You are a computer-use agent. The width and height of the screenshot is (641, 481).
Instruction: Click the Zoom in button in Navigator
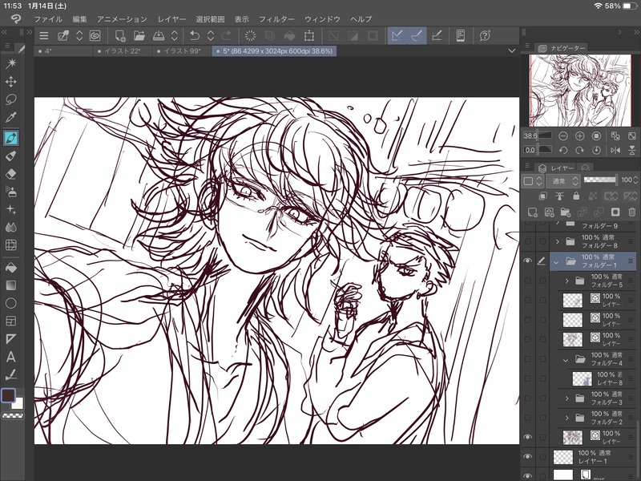click(x=580, y=136)
